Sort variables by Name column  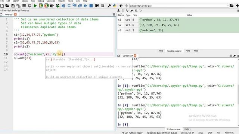(x=121, y=15)
